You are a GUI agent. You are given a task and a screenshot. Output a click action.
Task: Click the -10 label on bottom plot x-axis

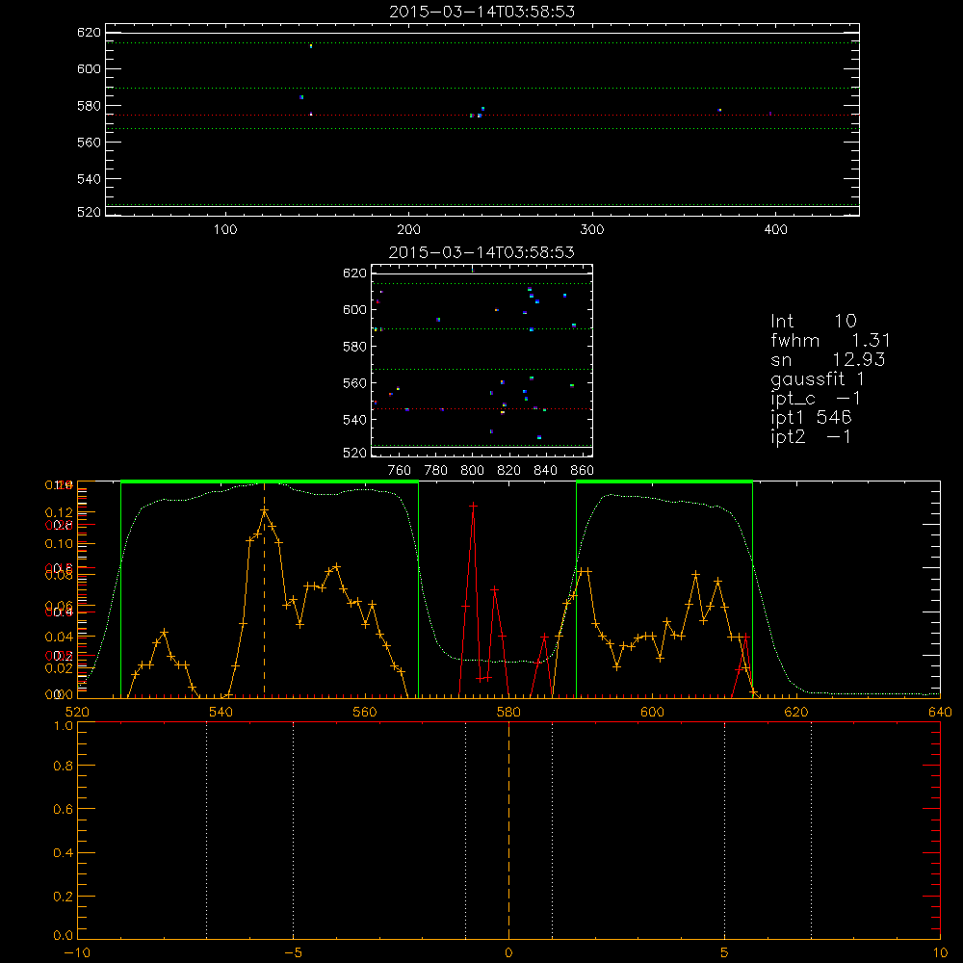(x=77, y=952)
